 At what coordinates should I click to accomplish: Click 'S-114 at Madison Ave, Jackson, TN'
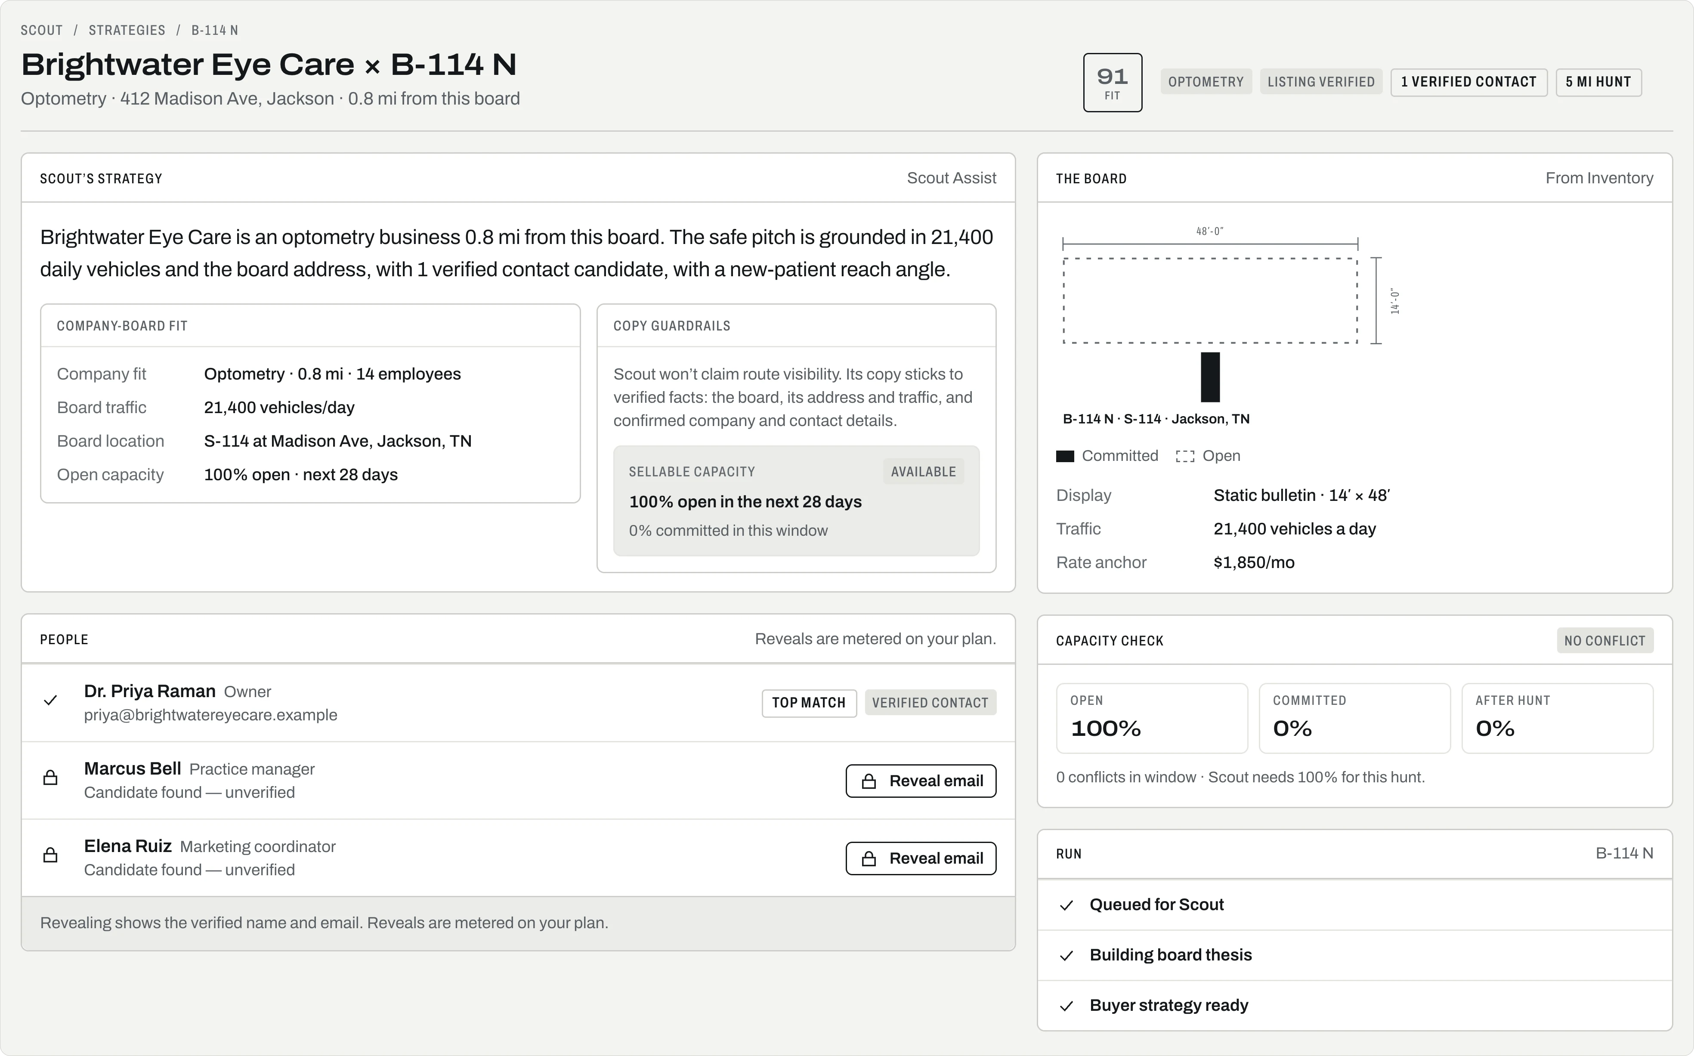click(x=337, y=442)
